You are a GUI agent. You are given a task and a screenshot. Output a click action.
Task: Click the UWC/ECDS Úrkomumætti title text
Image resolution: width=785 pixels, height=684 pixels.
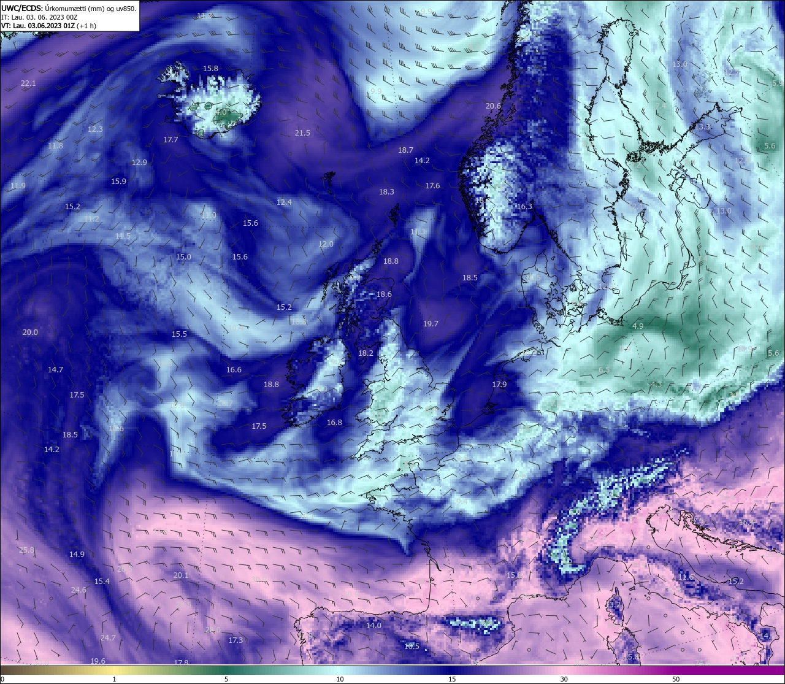69,9
